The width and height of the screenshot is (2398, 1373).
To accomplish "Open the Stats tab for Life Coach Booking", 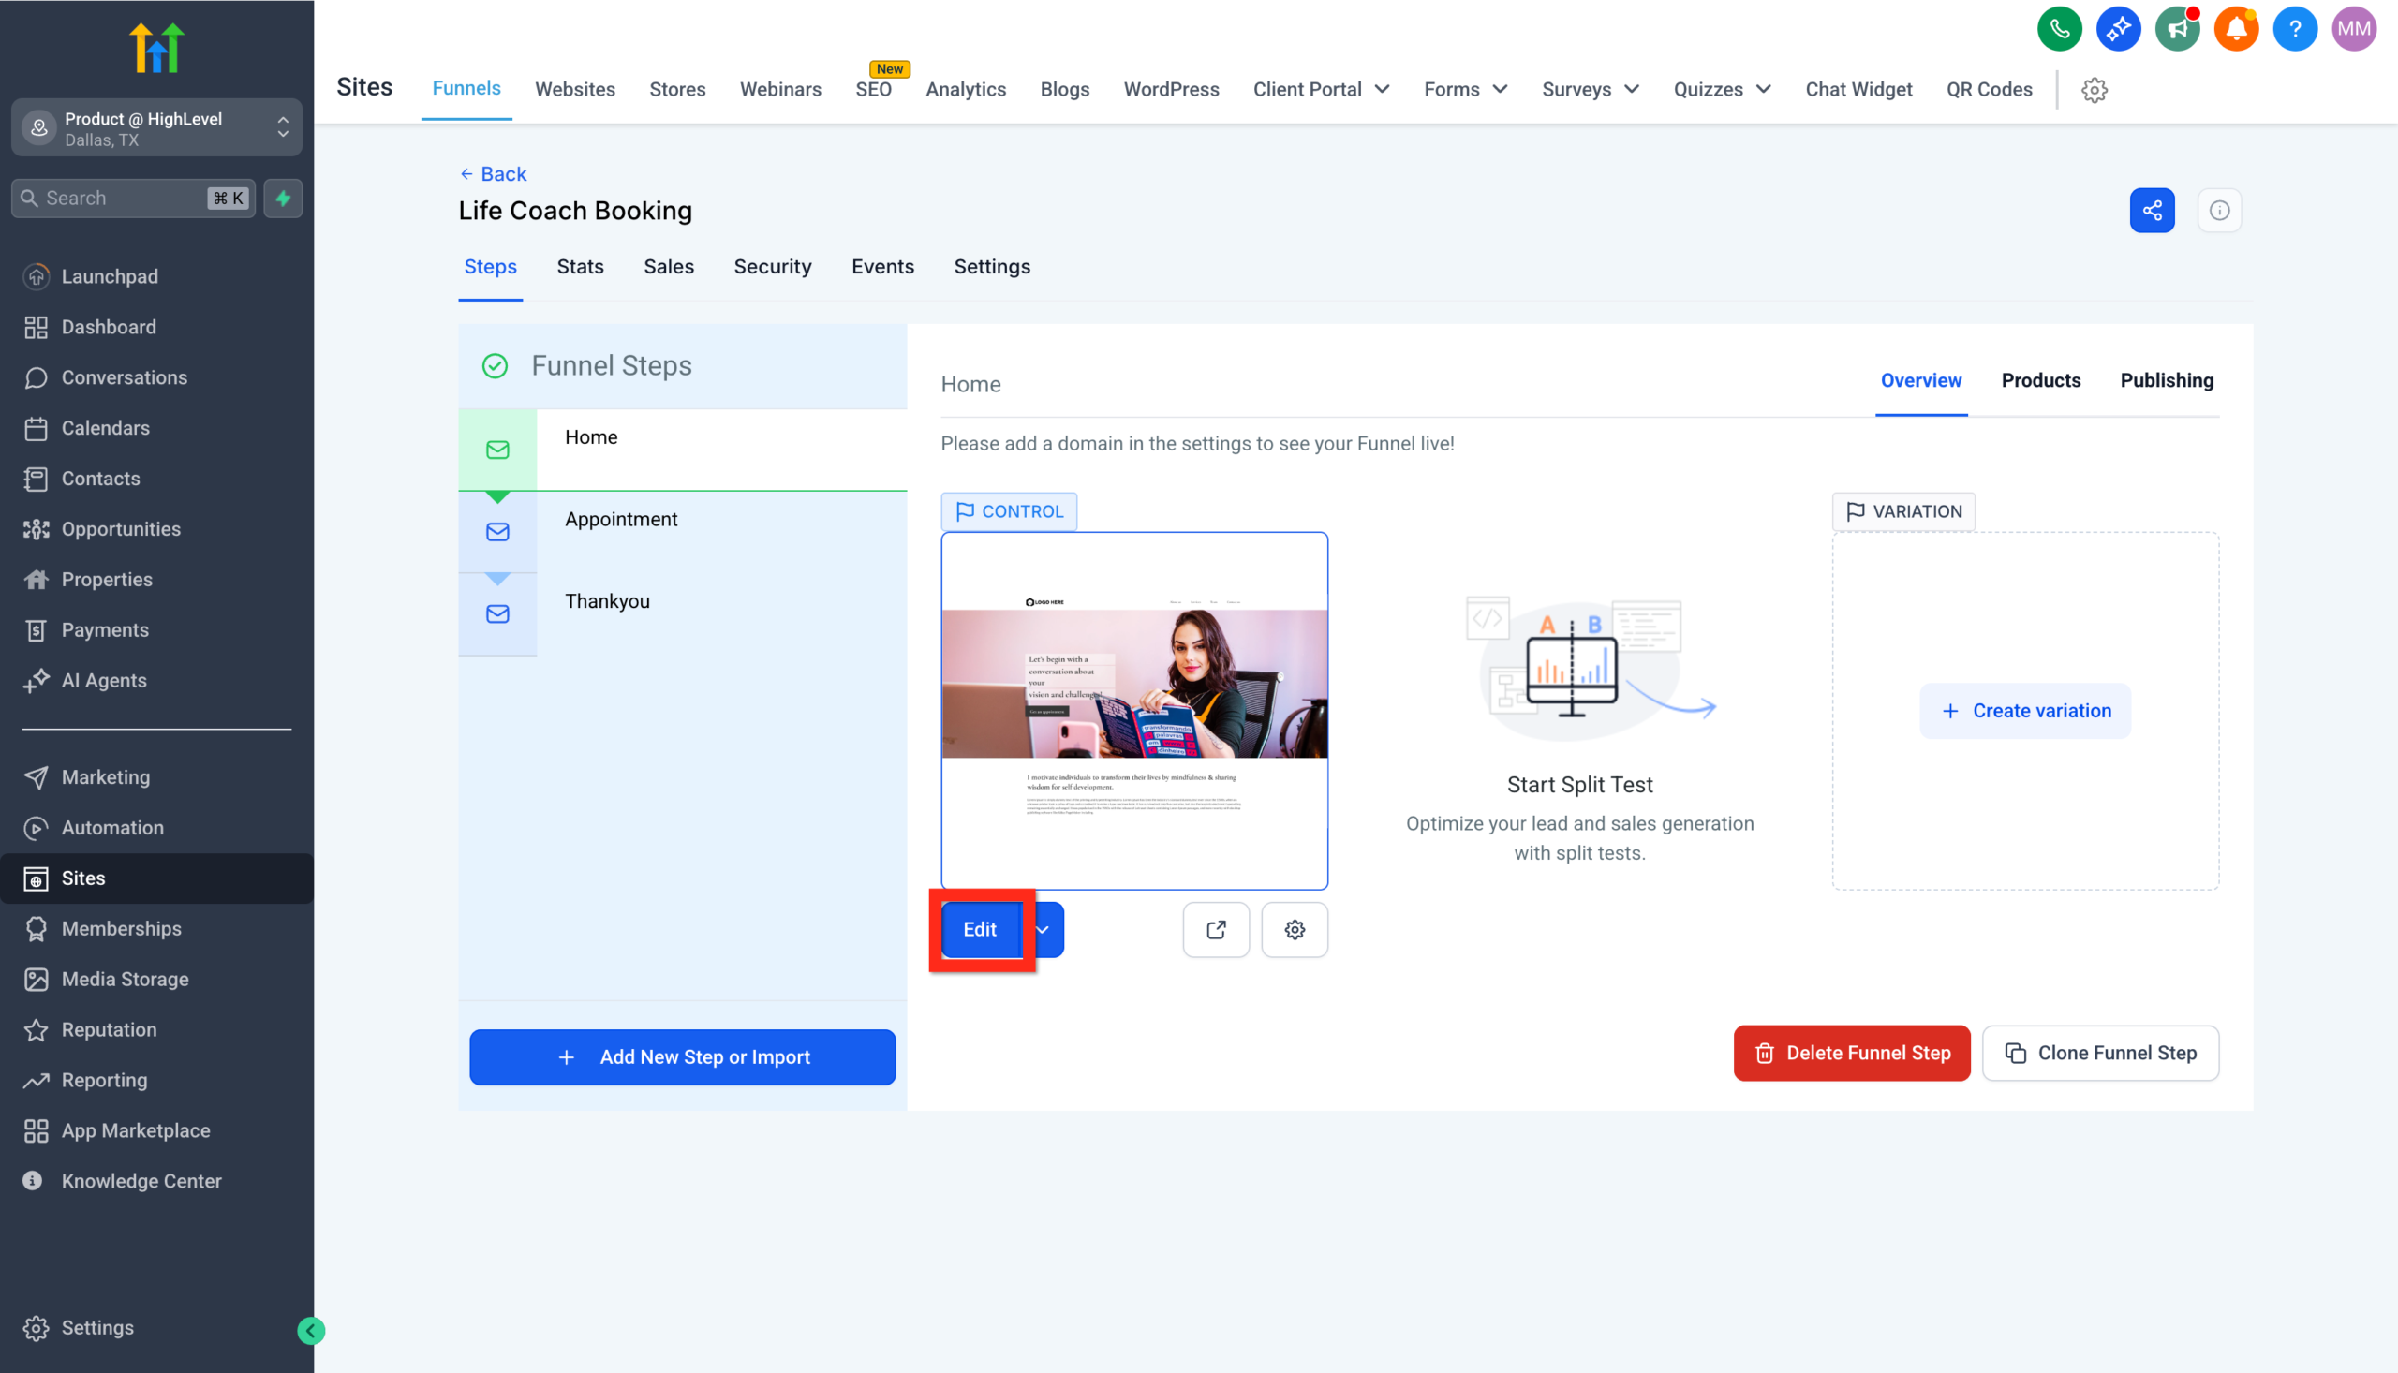I will click(x=580, y=267).
